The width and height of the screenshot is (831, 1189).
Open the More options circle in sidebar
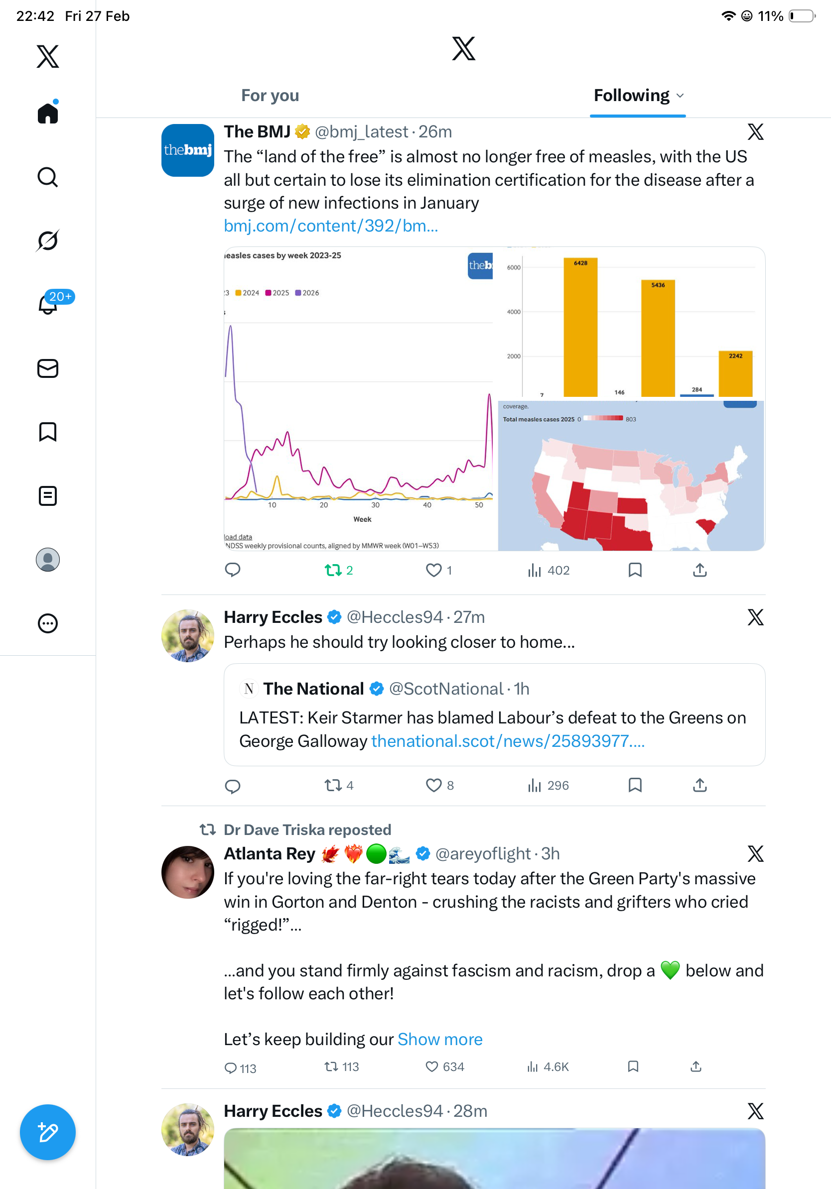48,623
